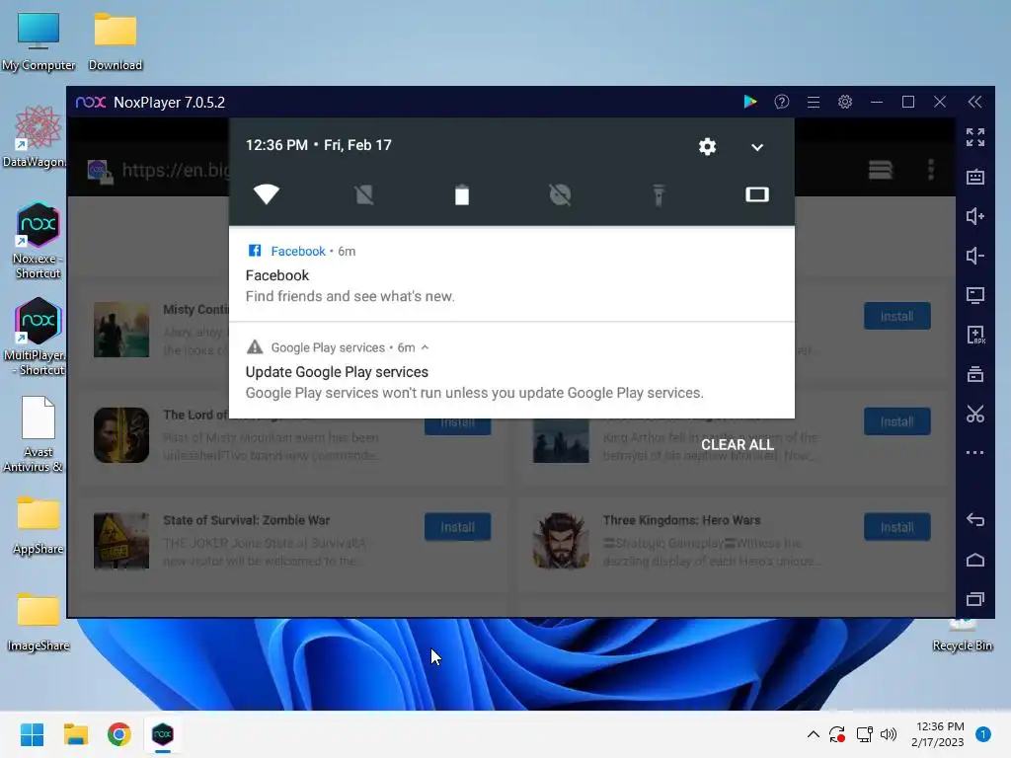The height and width of the screenshot is (758, 1011).
Task: Tap the Facebook app name in notification header
Action: (298, 252)
